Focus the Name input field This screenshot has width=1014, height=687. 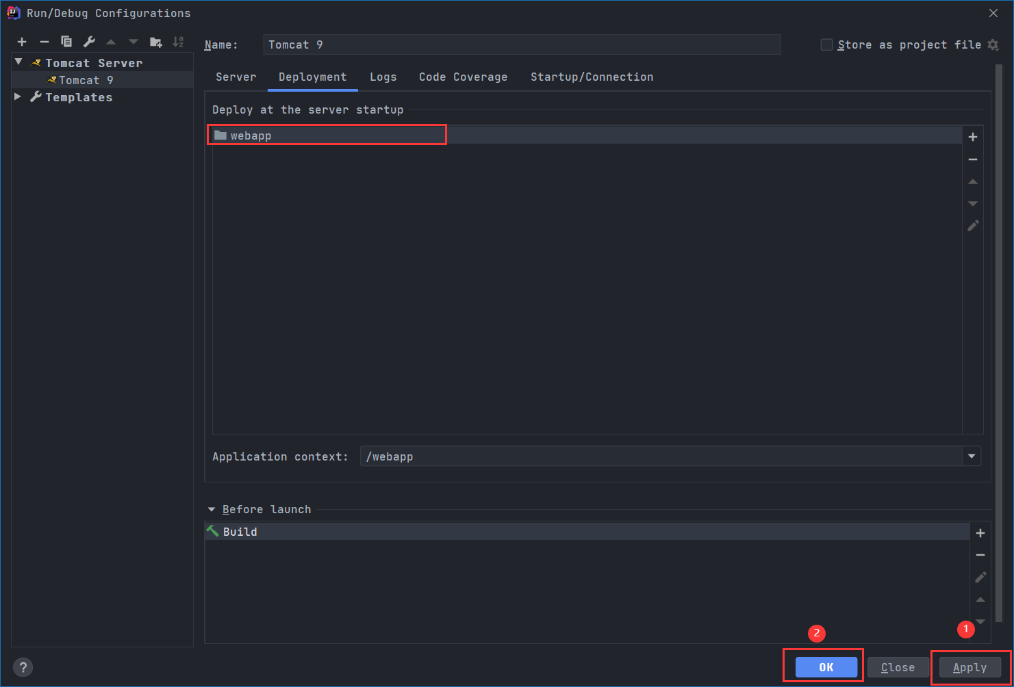click(522, 44)
